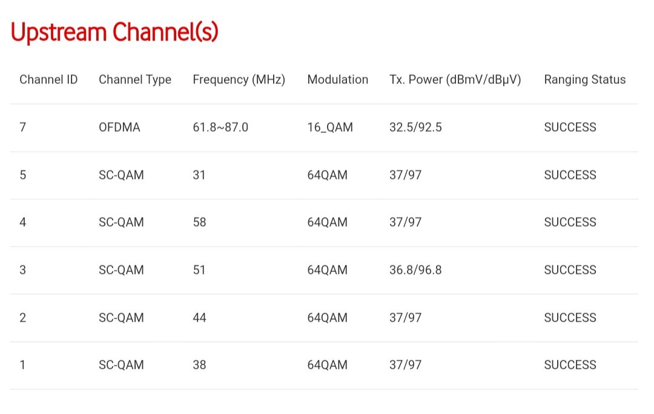Click the Tx. Power column header
This screenshot has width=654, height=414.
pyautogui.click(x=455, y=80)
